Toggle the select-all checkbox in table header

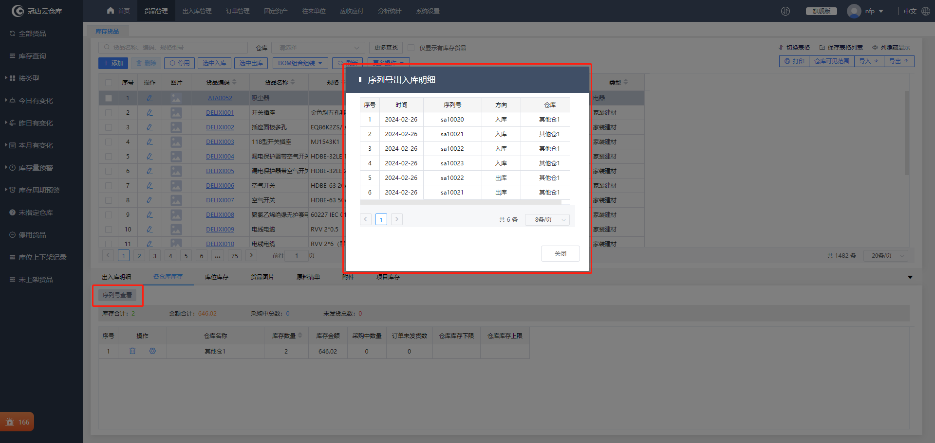click(x=109, y=83)
